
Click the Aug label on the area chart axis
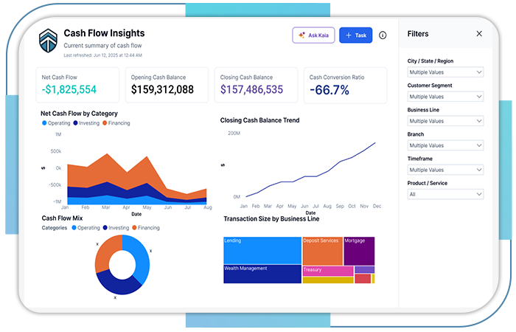click(208, 207)
